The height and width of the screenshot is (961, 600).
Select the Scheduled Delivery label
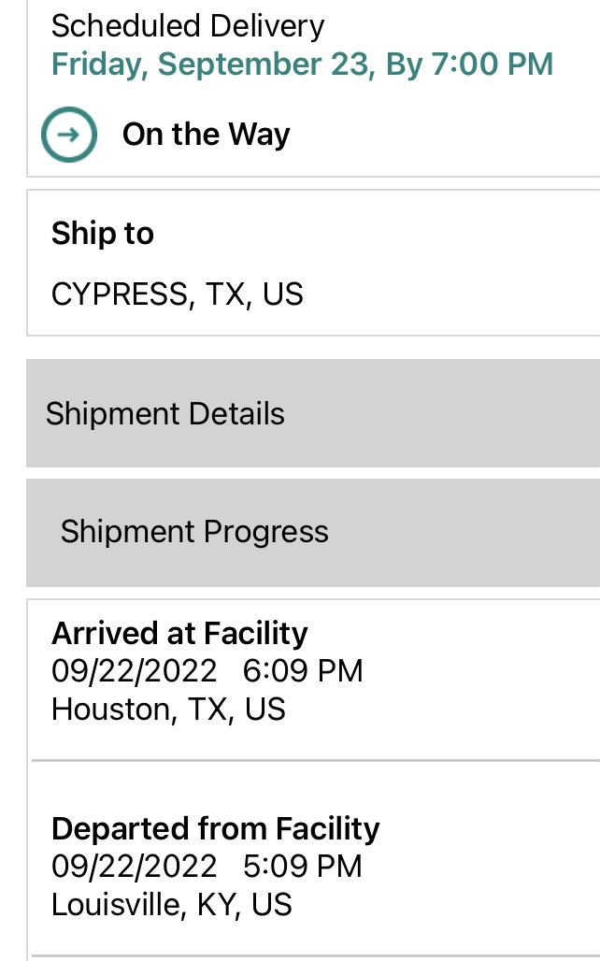click(x=188, y=26)
